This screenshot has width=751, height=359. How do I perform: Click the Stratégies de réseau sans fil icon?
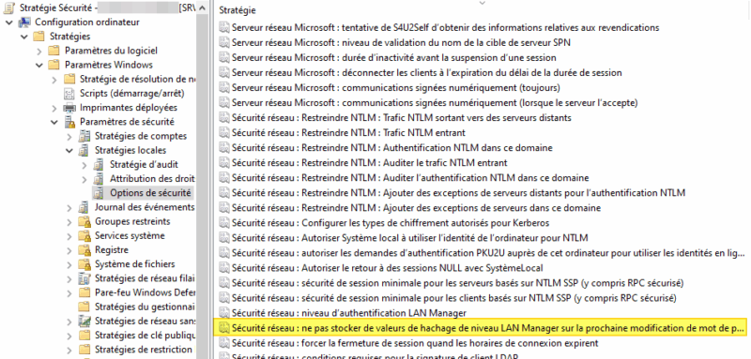tap(84, 322)
